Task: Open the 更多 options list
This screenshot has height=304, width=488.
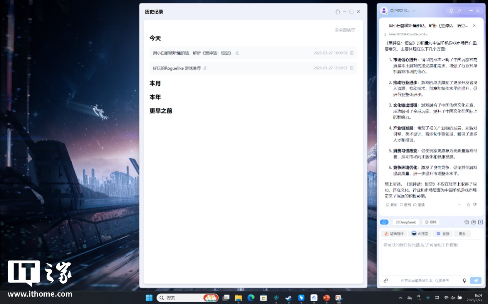Action: (x=462, y=234)
